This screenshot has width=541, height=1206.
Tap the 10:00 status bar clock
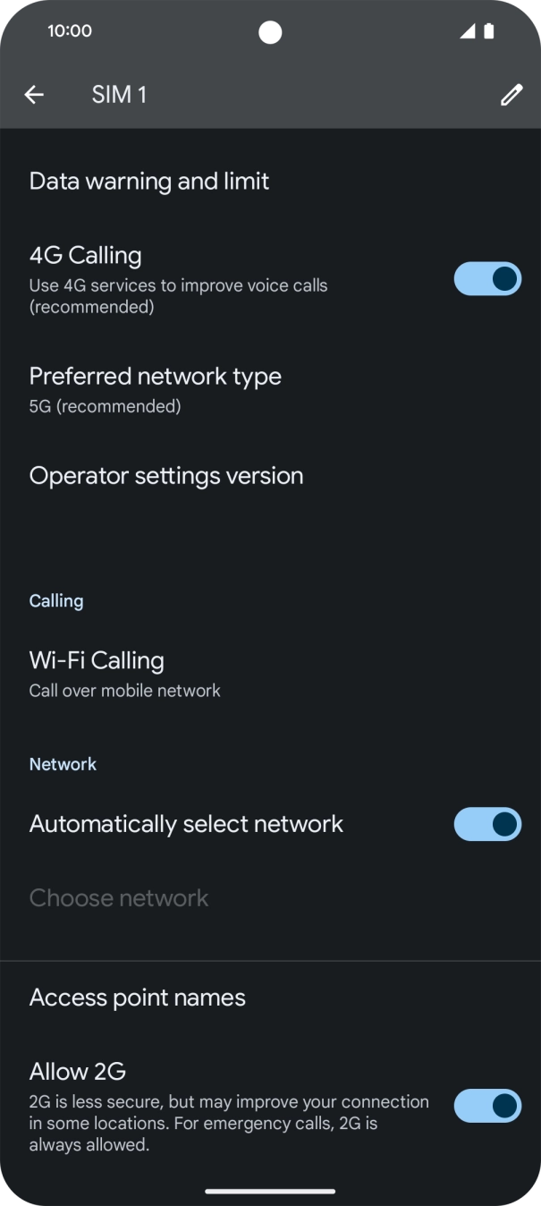point(70,31)
